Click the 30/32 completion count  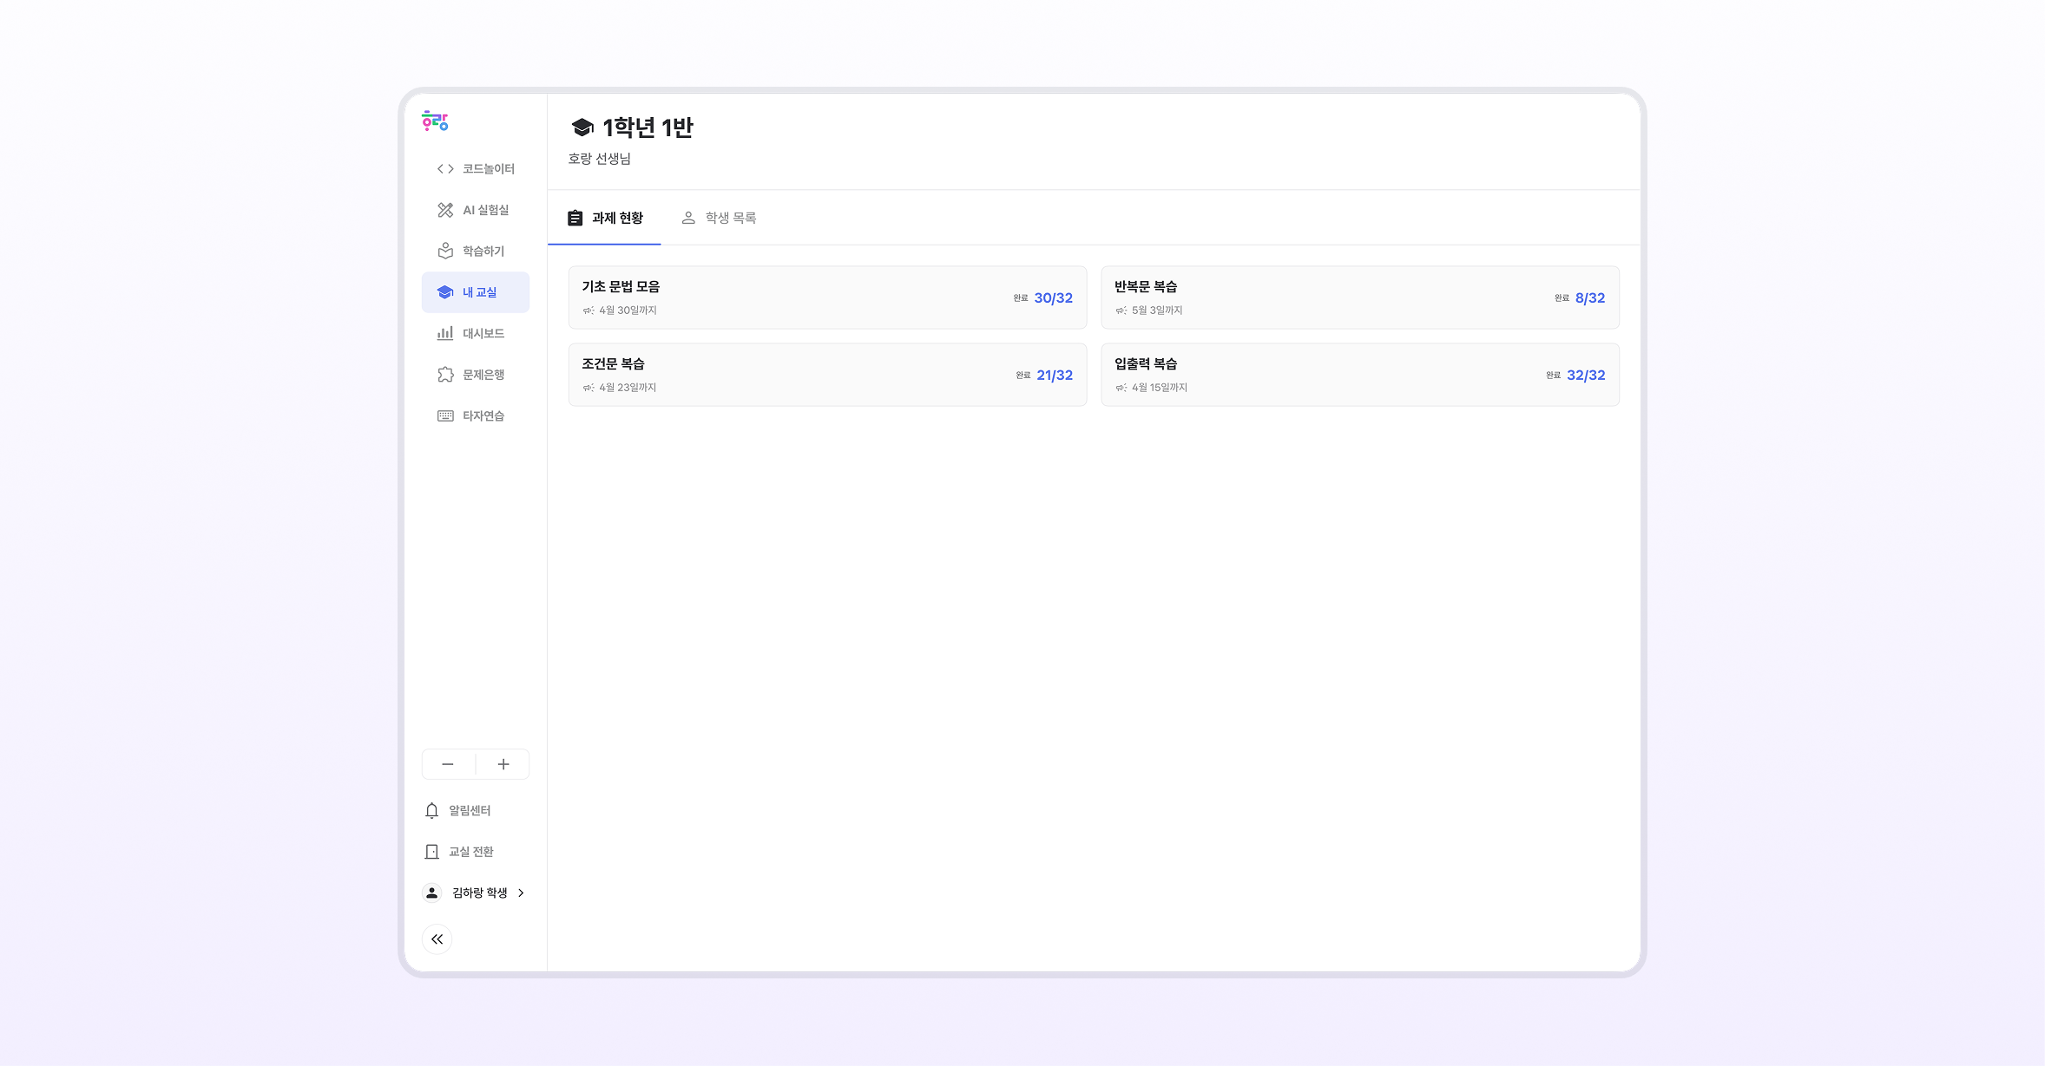coord(1054,298)
